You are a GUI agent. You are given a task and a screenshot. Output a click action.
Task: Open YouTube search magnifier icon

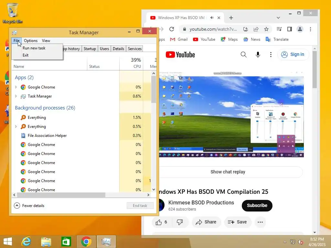pos(244,55)
